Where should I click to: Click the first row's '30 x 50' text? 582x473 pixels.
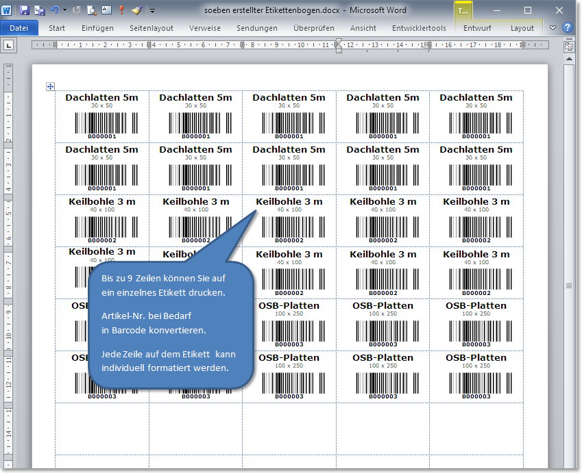tap(101, 105)
